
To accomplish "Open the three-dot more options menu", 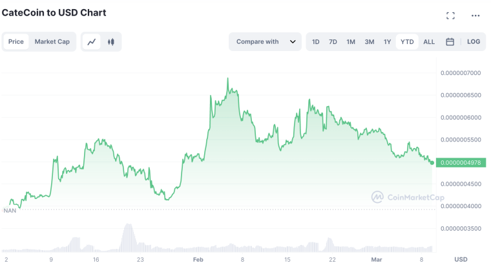I will coord(475,16).
